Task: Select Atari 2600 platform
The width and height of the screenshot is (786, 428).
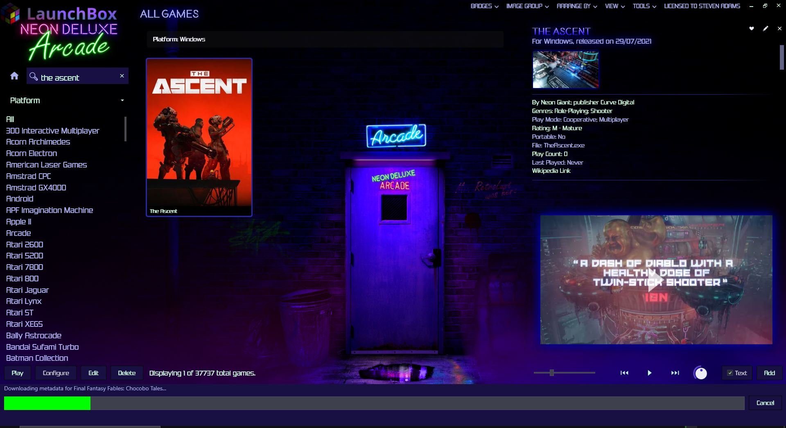Action: (x=25, y=245)
